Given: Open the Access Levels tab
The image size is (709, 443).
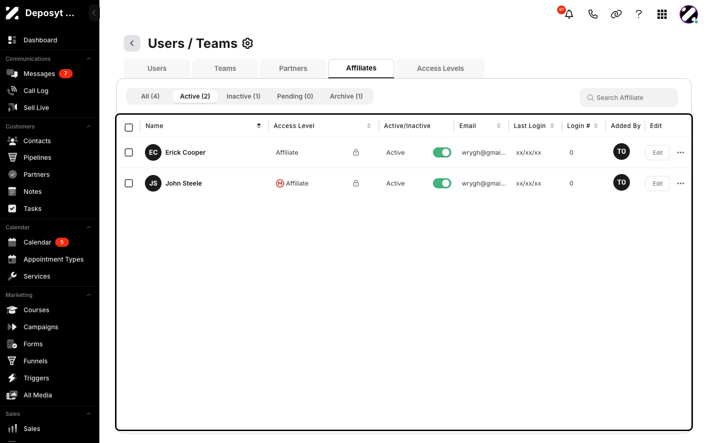Looking at the screenshot, I should pos(440,69).
